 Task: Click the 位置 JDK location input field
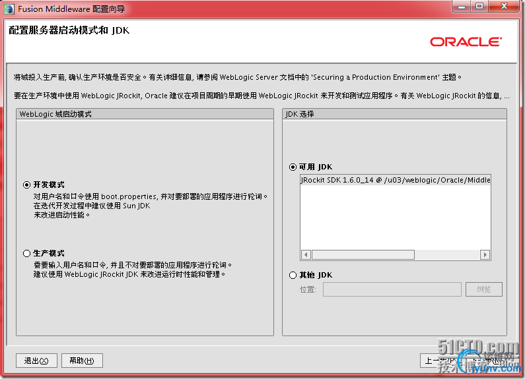tap(392, 289)
